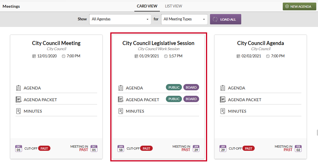Screen dimensions: 318x166
Task: Click Minutes document icon in City Council Agenda card
Action: click(223, 111)
